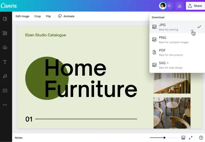
Task: Enter fullscreen presentation mode
Action: coord(190,138)
